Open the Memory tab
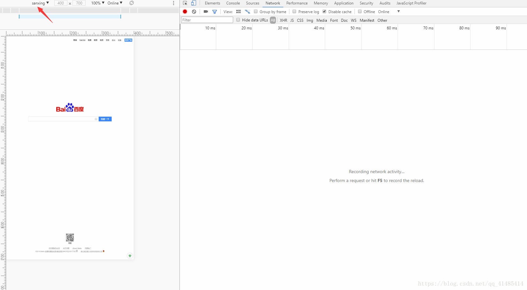The image size is (527, 290). 321,3
